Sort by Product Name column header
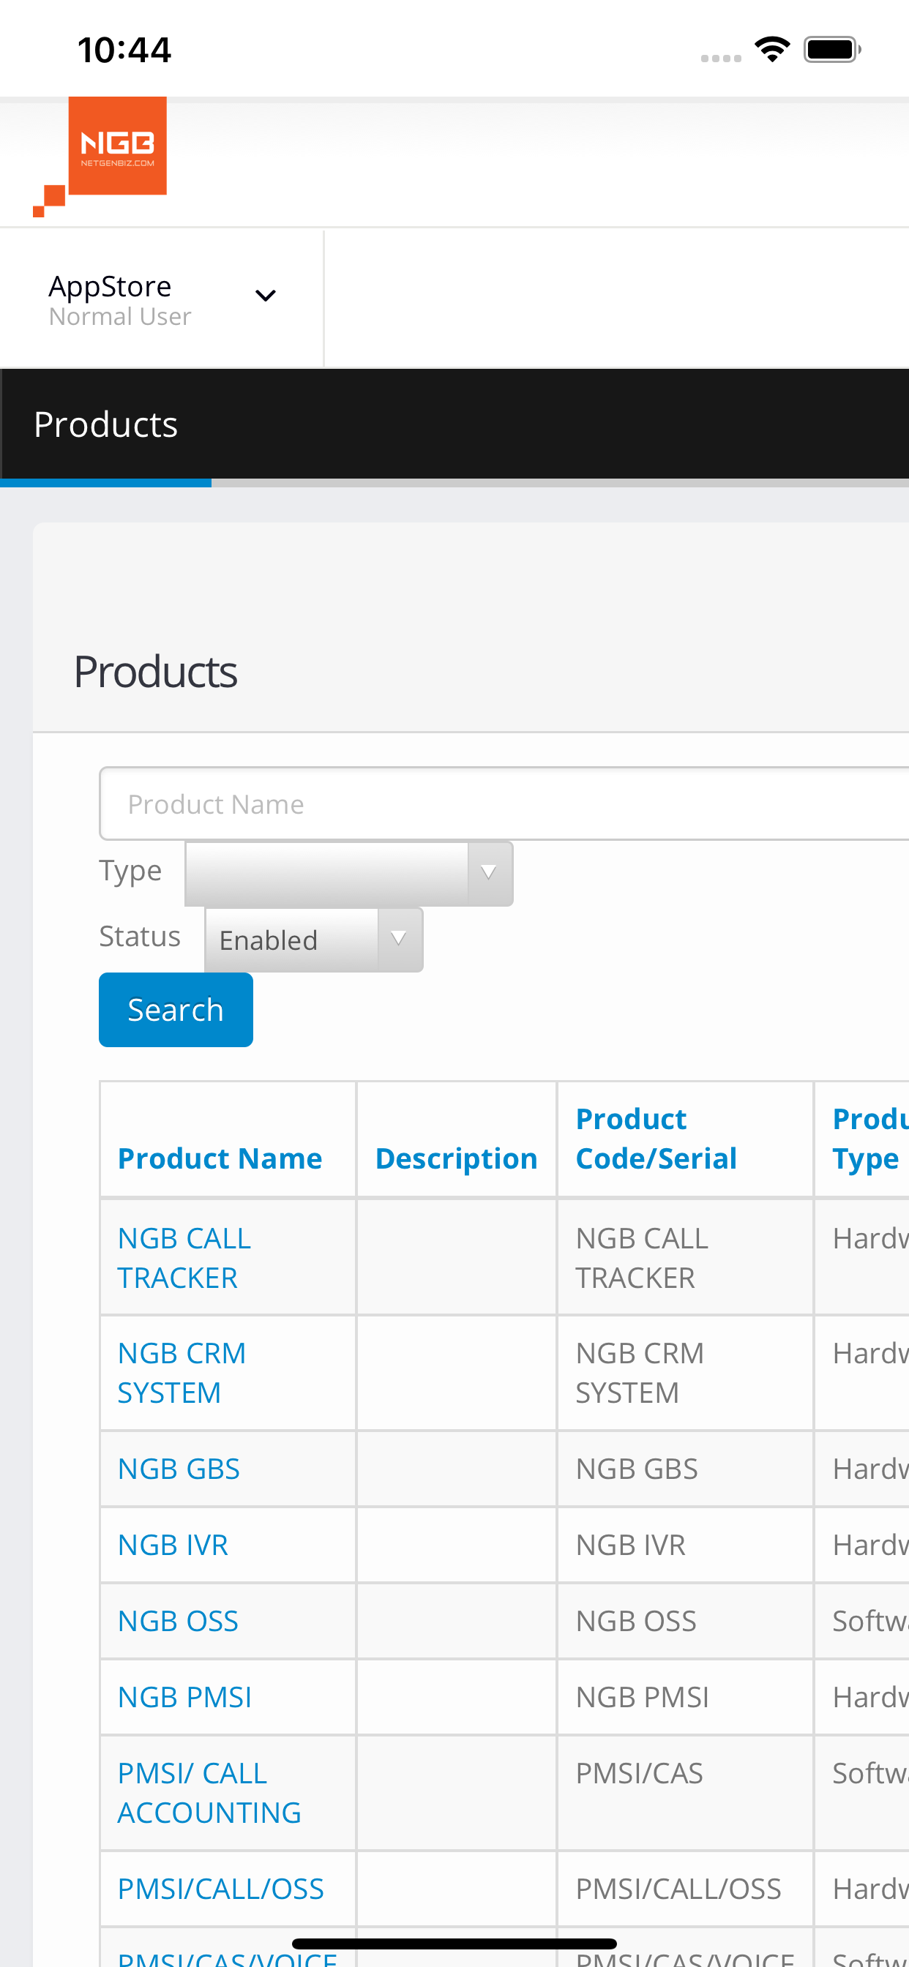This screenshot has height=1967, width=909. click(220, 1158)
